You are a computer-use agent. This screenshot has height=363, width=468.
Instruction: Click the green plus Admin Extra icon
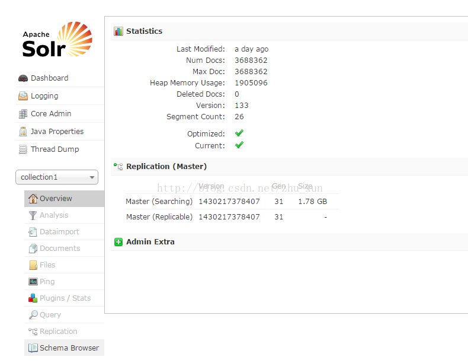tap(118, 241)
